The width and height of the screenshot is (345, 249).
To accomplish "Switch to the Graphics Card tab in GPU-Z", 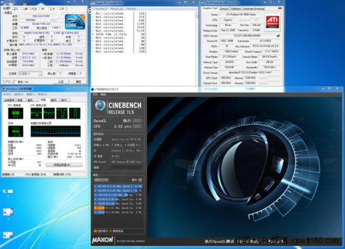I will tap(210, 8).
